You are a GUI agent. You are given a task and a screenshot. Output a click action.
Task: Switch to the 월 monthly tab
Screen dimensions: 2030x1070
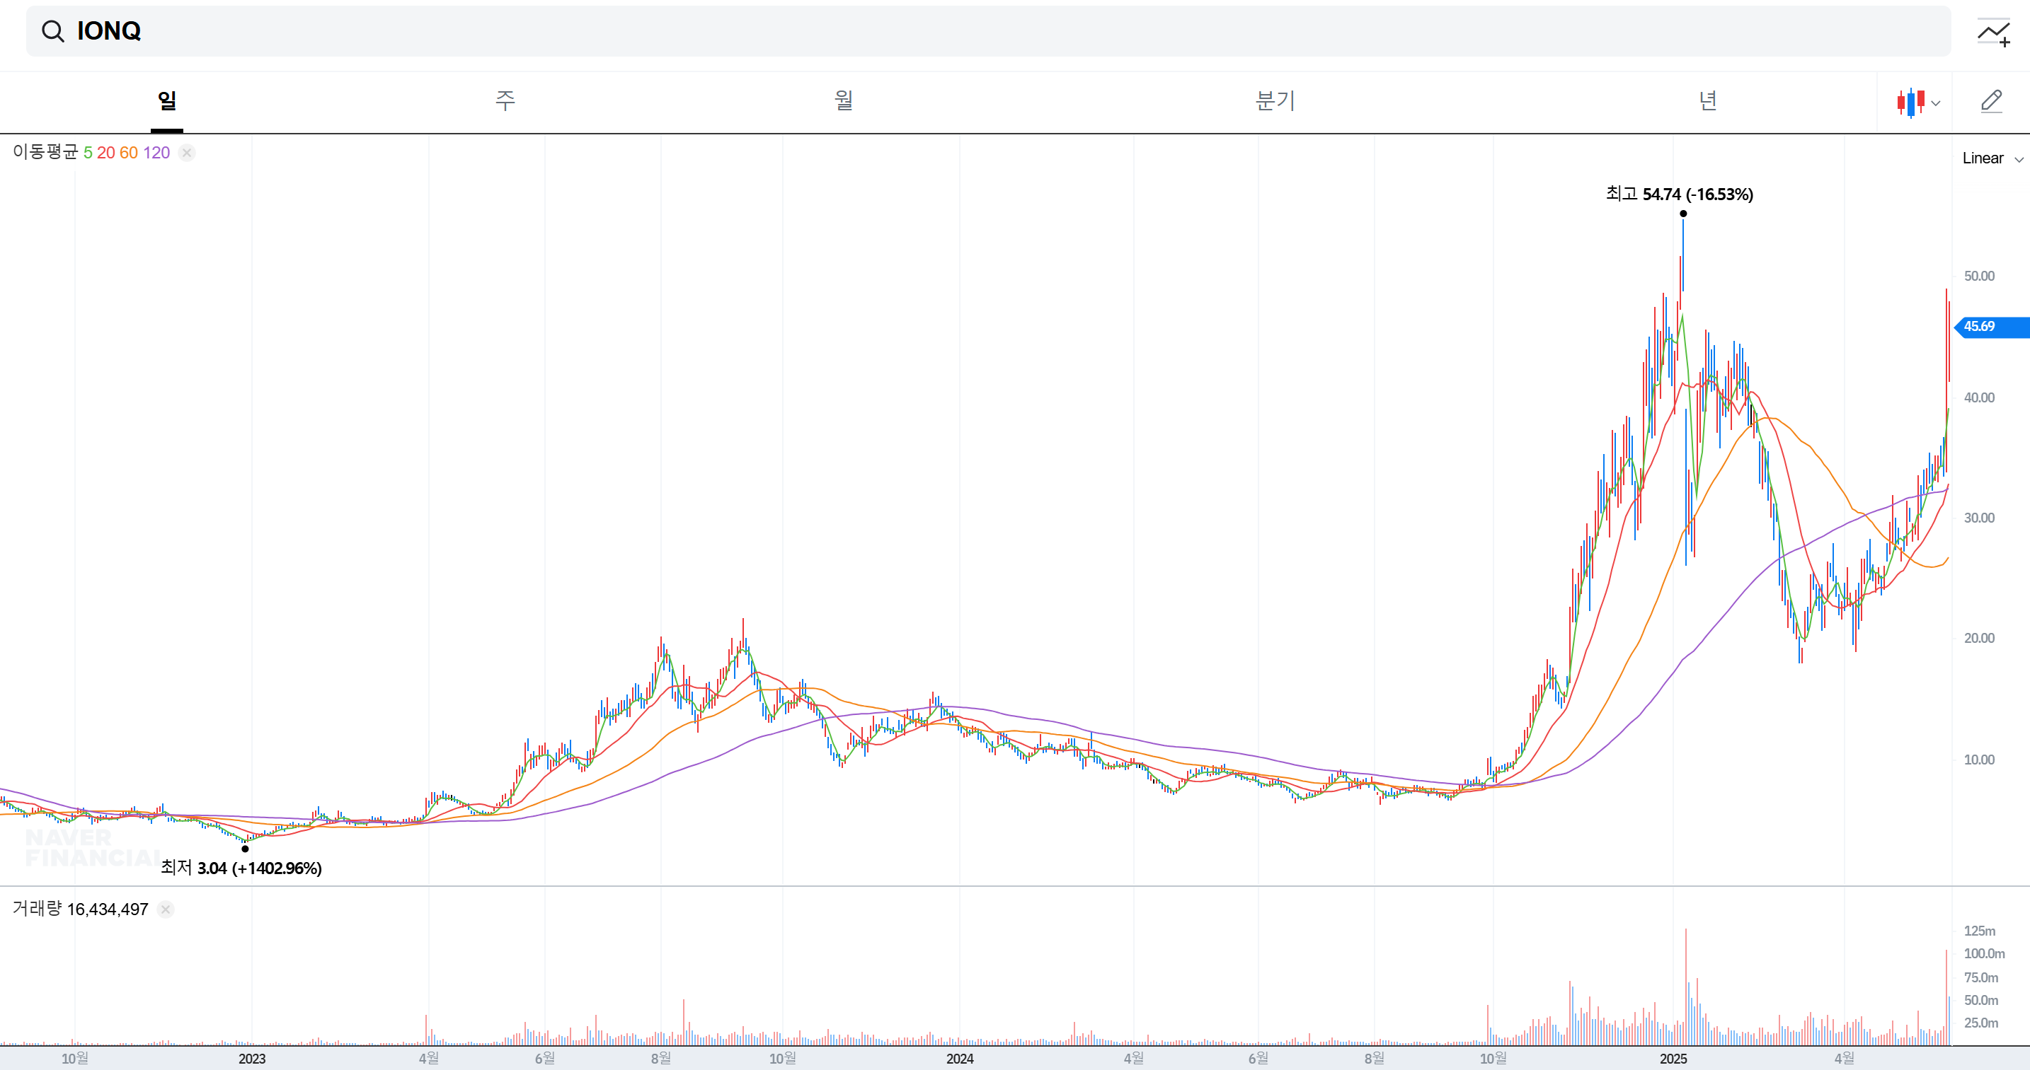click(843, 101)
